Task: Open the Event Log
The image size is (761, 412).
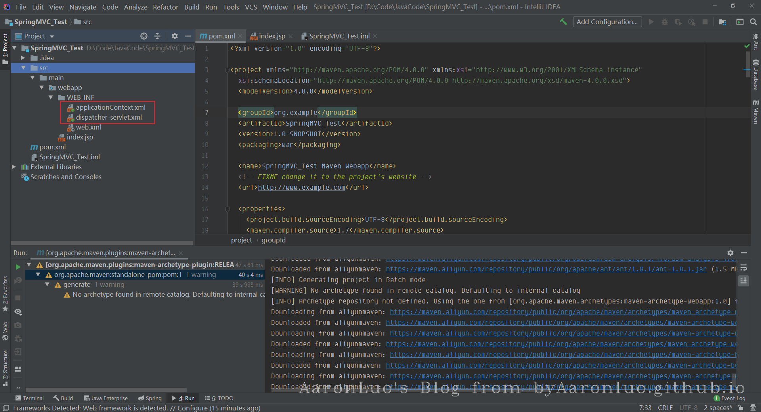Action: click(730, 398)
